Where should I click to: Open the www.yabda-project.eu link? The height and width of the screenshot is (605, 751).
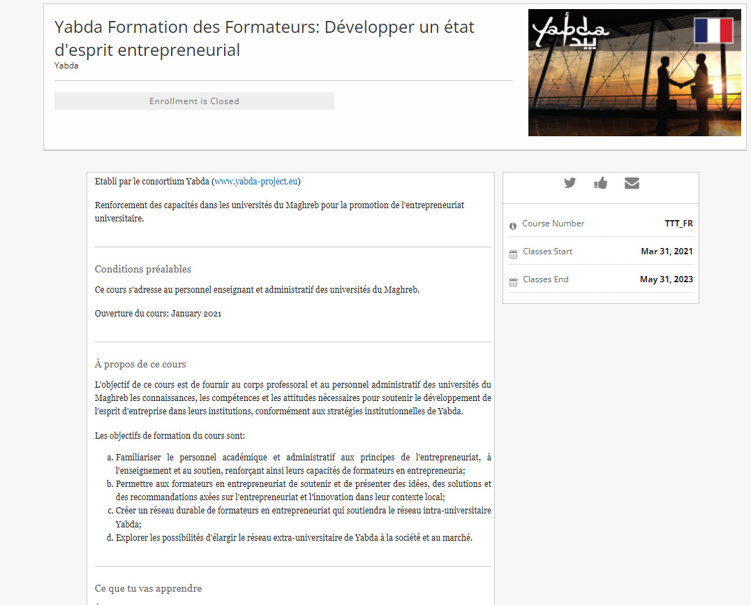(x=256, y=181)
